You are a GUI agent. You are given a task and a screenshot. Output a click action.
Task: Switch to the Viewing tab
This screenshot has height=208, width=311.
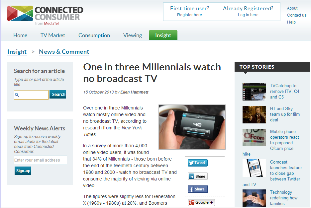[x=133, y=35]
